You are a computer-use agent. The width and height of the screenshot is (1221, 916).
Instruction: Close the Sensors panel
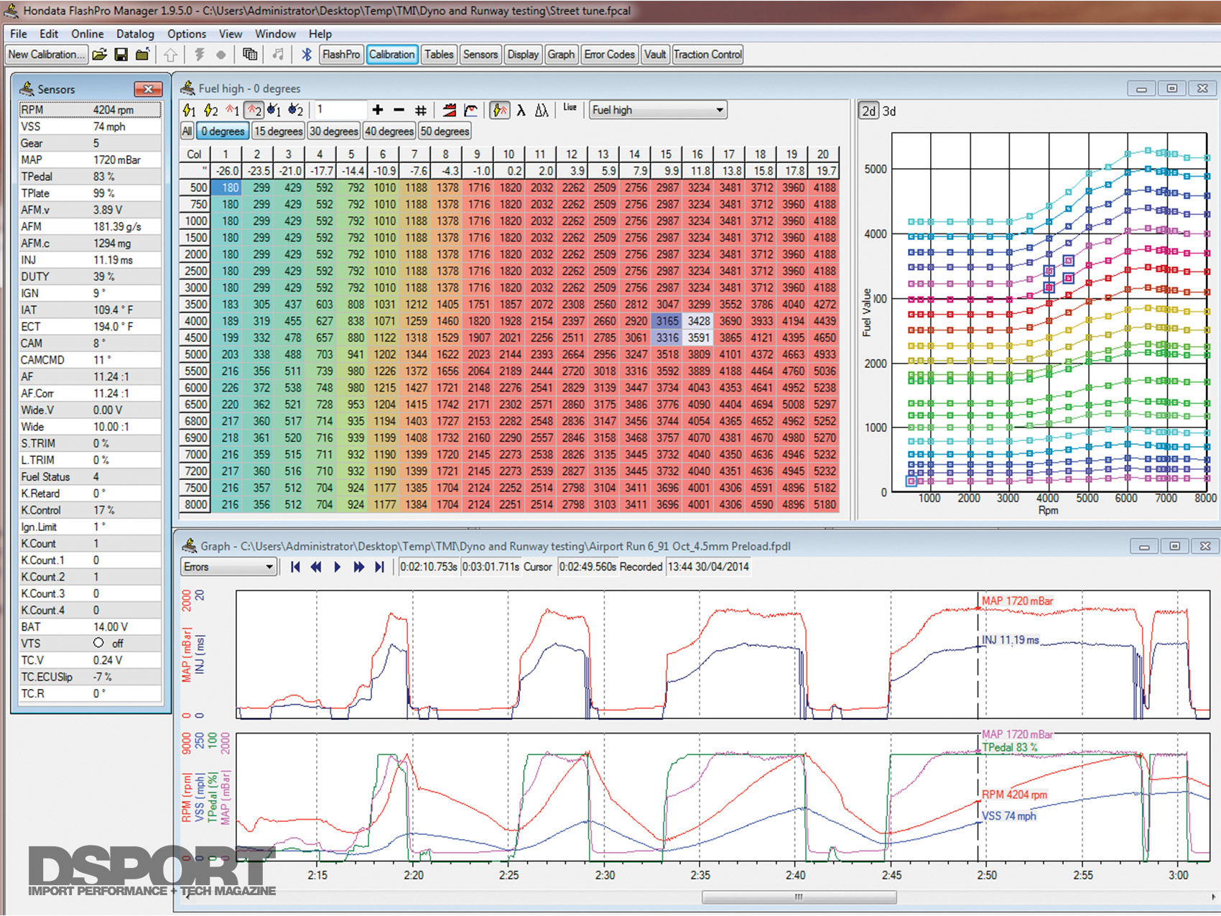pyautogui.click(x=148, y=89)
